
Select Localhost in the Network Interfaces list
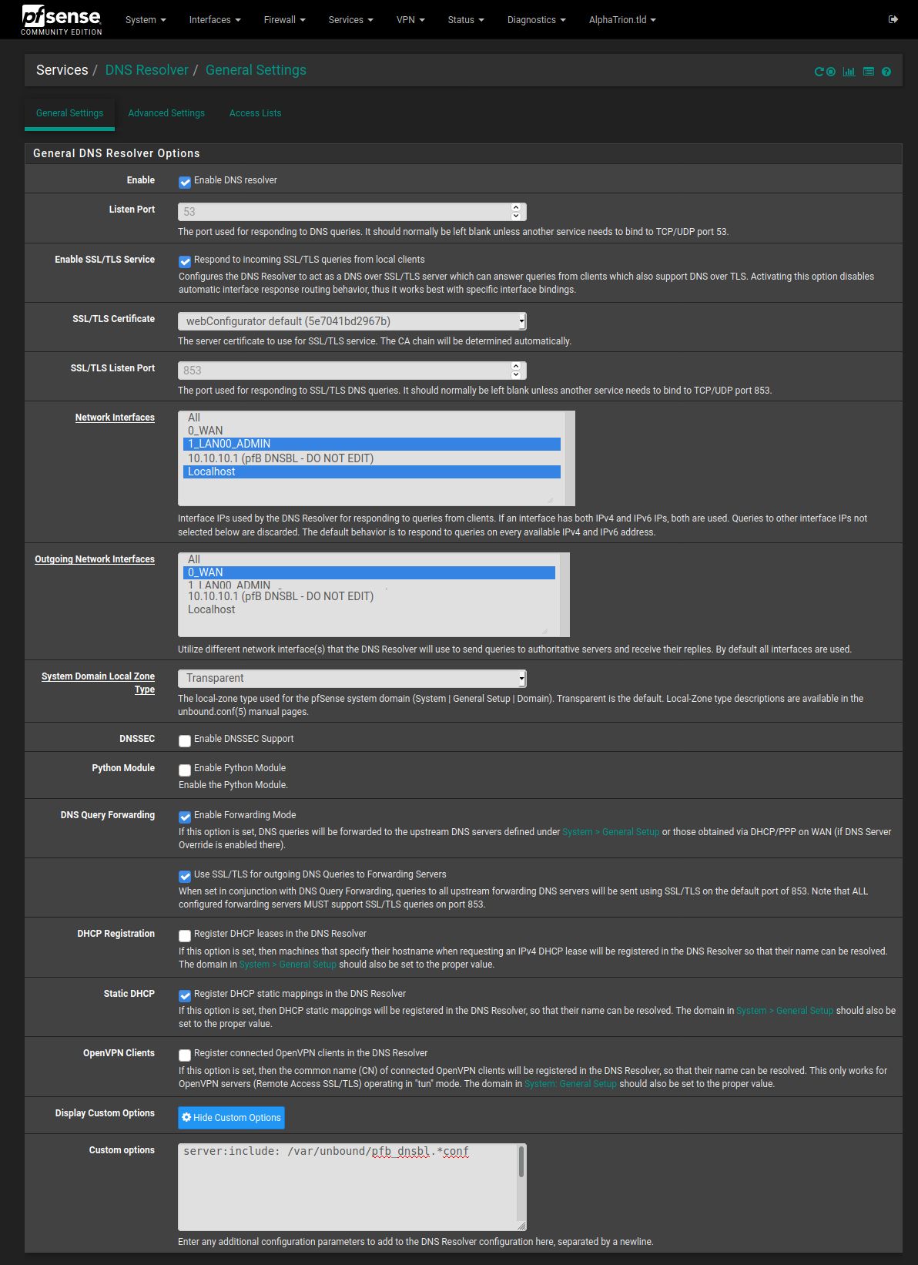tap(372, 471)
